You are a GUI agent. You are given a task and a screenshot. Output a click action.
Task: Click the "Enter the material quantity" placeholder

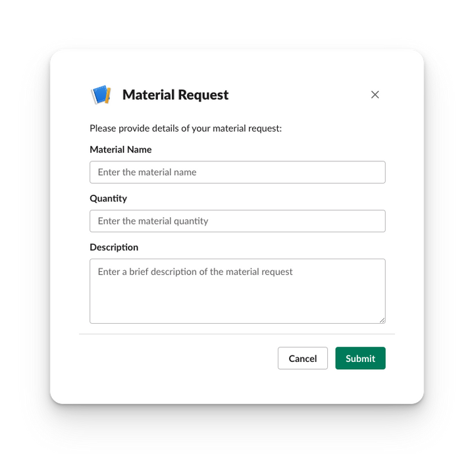pyautogui.click(x=153, y=221)
